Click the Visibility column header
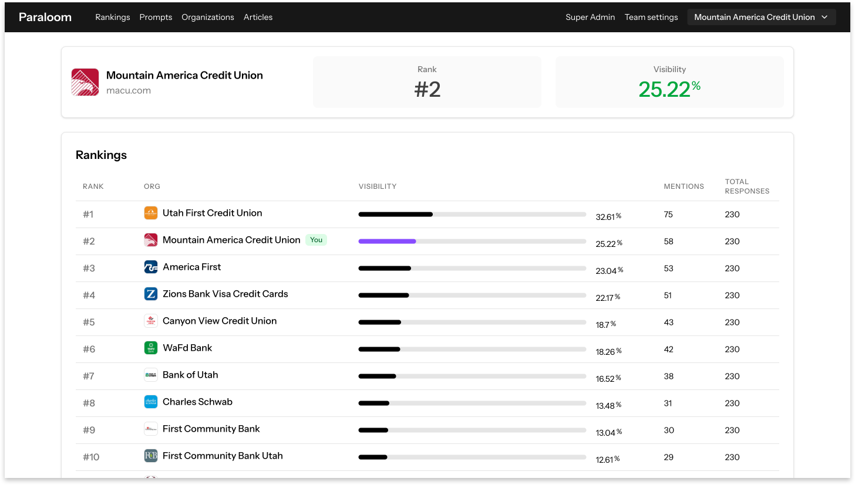This screenshot has width=855, height=485. 378,186
